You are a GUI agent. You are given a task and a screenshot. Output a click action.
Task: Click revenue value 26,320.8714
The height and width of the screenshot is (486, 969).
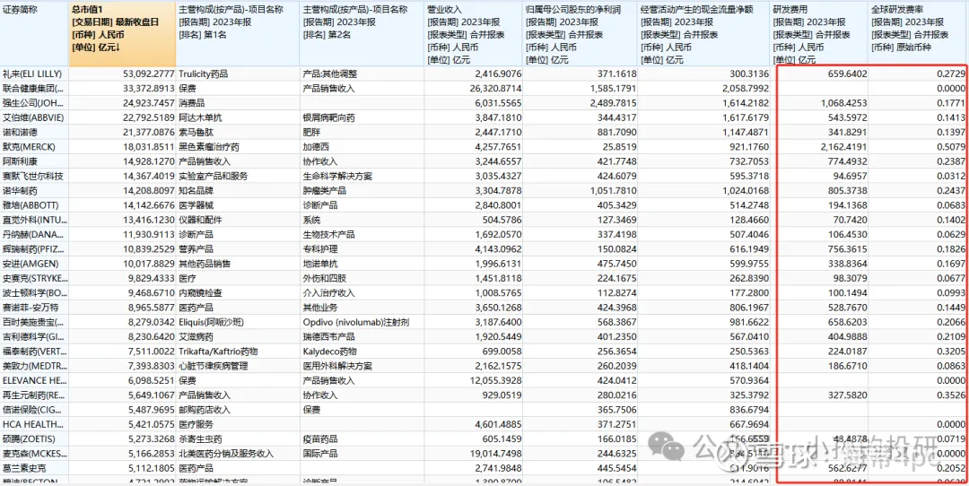[497, 88]
